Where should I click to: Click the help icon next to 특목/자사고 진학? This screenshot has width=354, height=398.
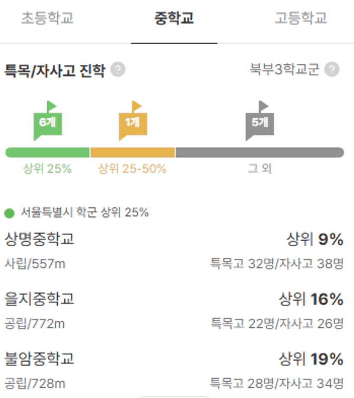coord(118,69)
